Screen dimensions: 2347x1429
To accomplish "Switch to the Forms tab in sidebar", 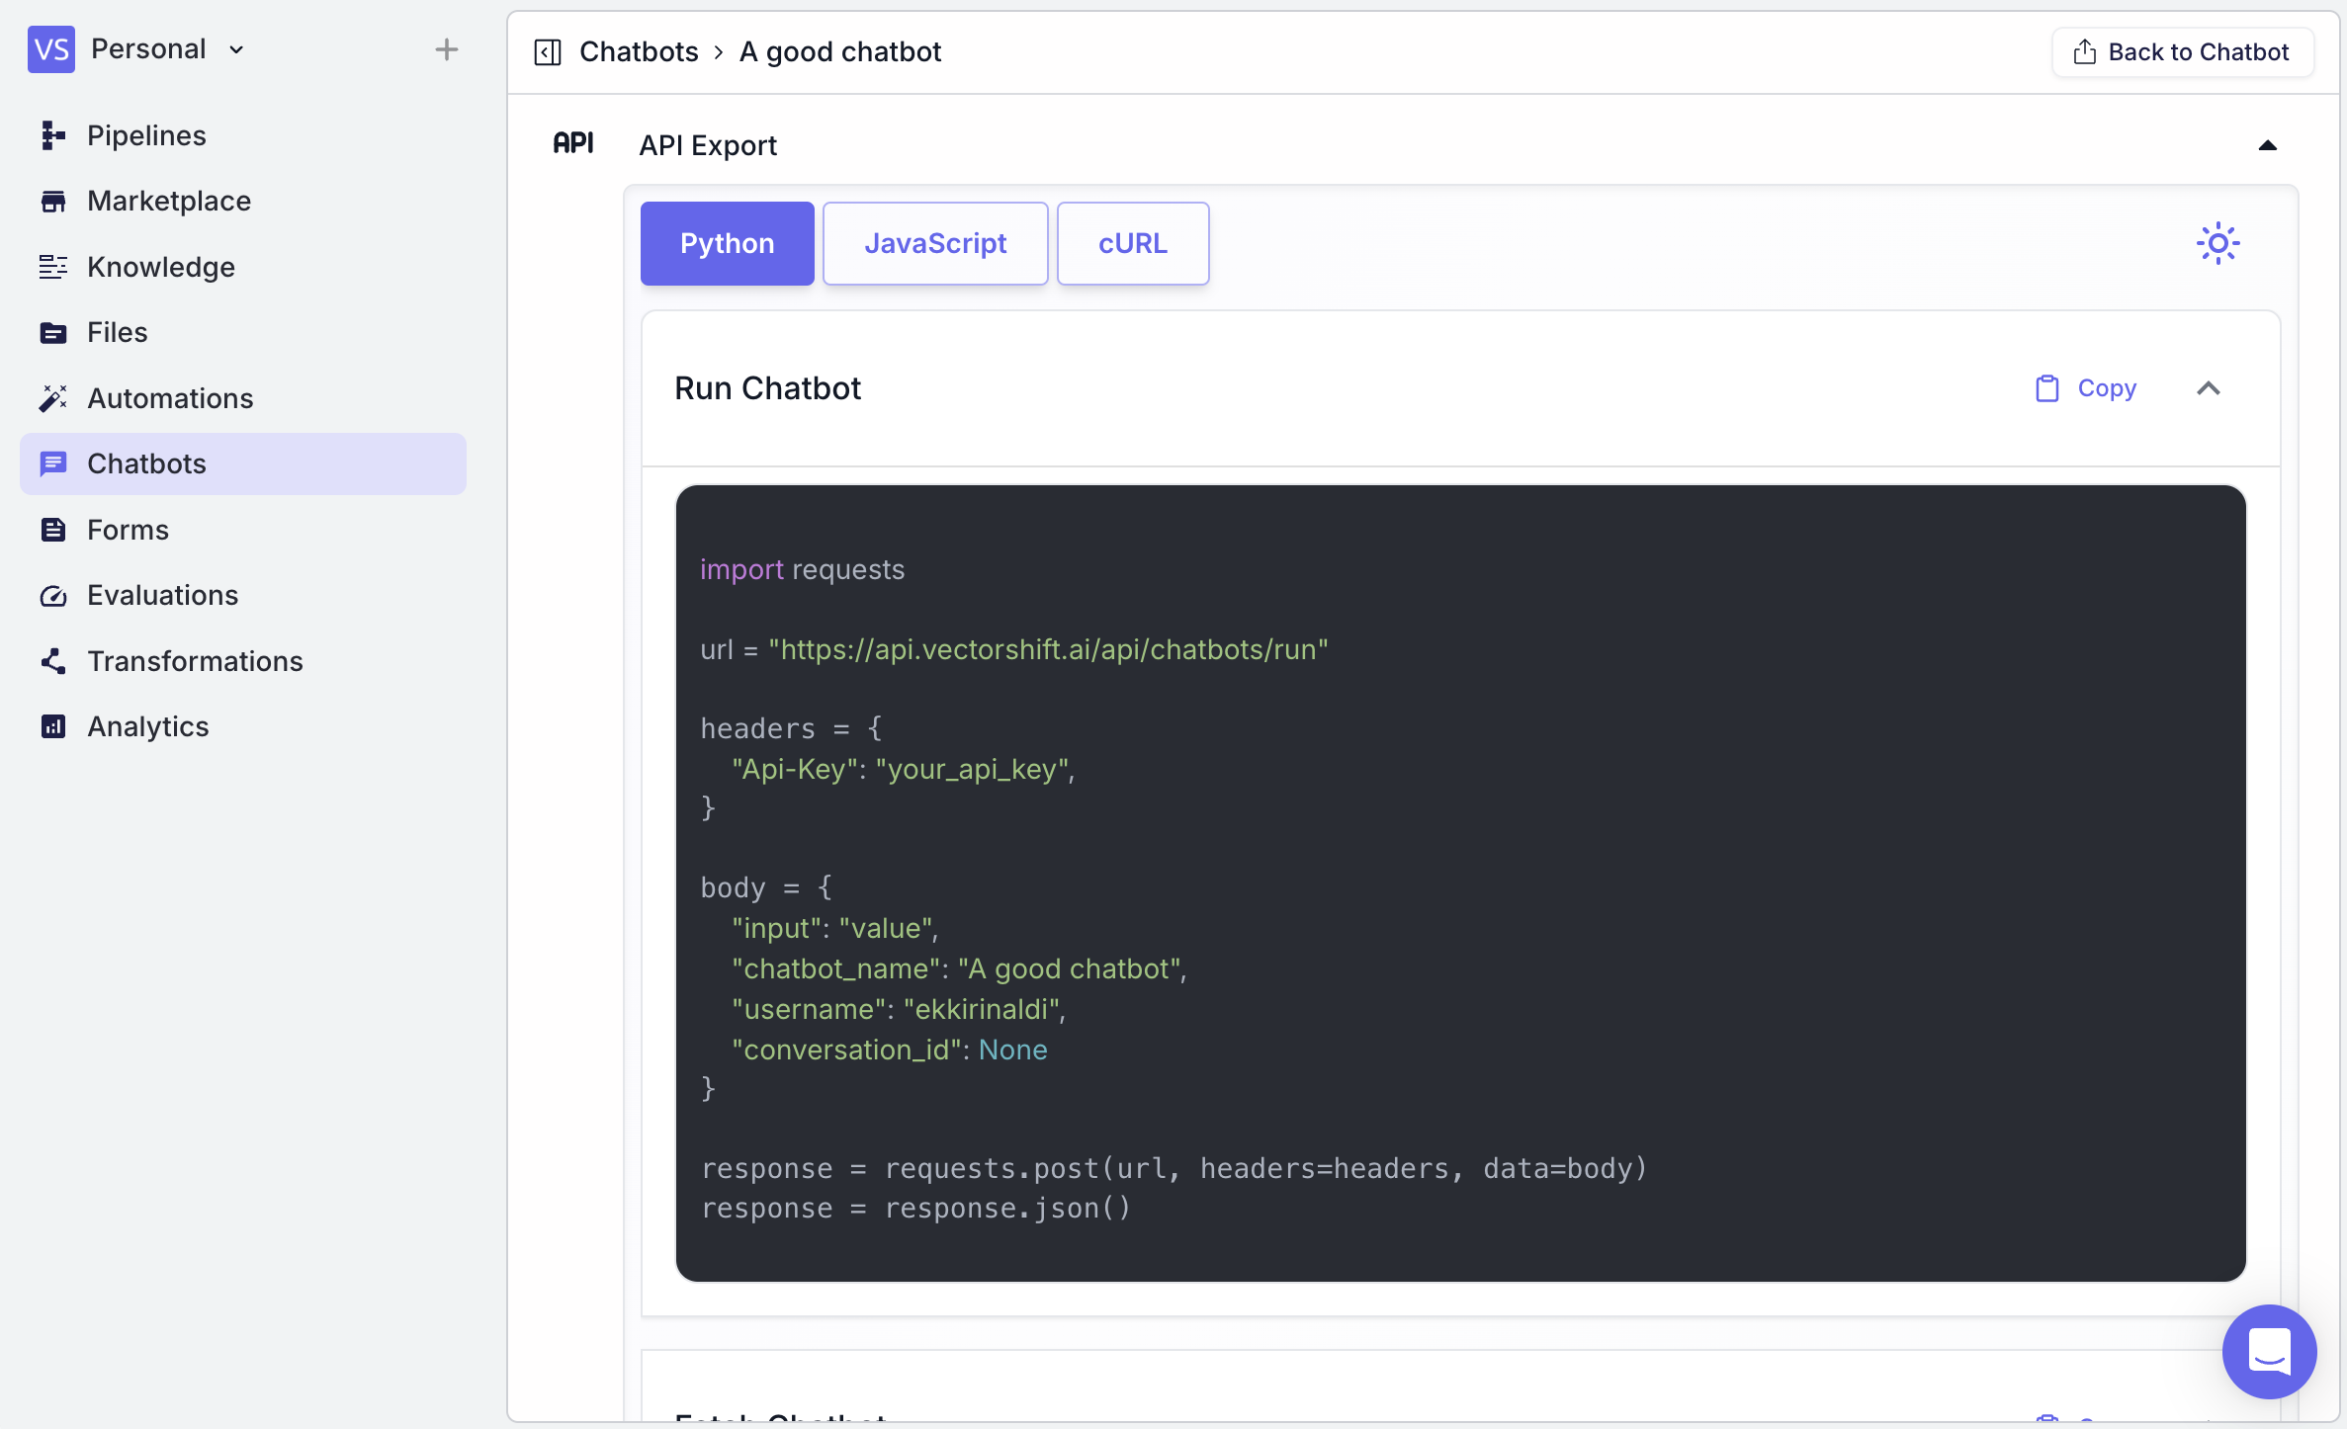I will [x=128, y=530].
